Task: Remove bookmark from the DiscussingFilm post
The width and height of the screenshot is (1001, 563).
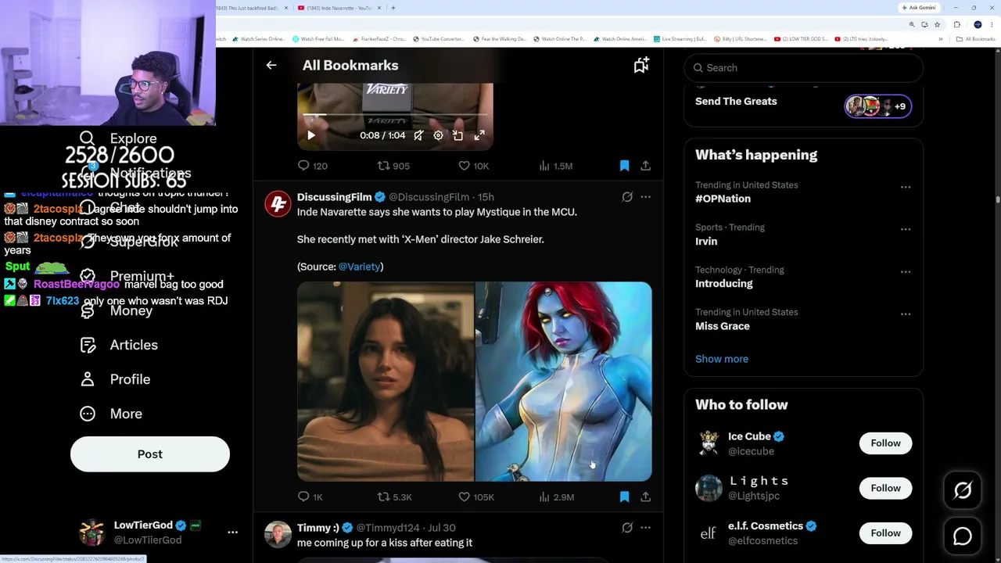Action: (x=624, y=497)
